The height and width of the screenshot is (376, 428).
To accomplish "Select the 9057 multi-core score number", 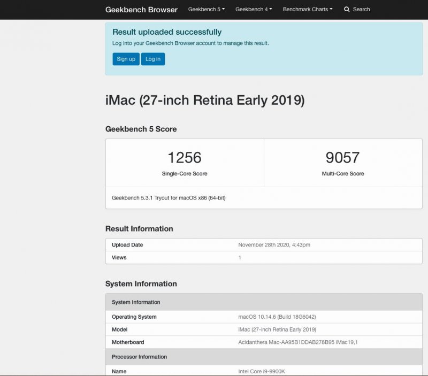I will (342, 157).
